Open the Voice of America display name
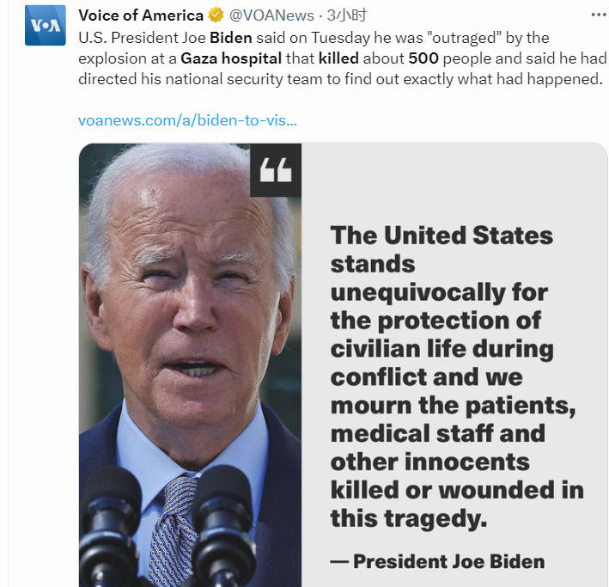The width and height of the screenshot is (609, 587). (141, 15)
